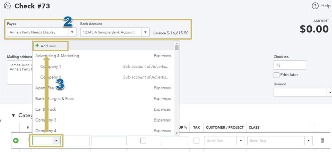Toggle the TAX checkbox in row 1

pyautogui.click(x=196, y=140)
